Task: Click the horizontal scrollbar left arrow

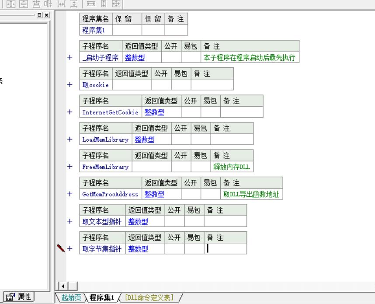Action: (x=63, y=286)
